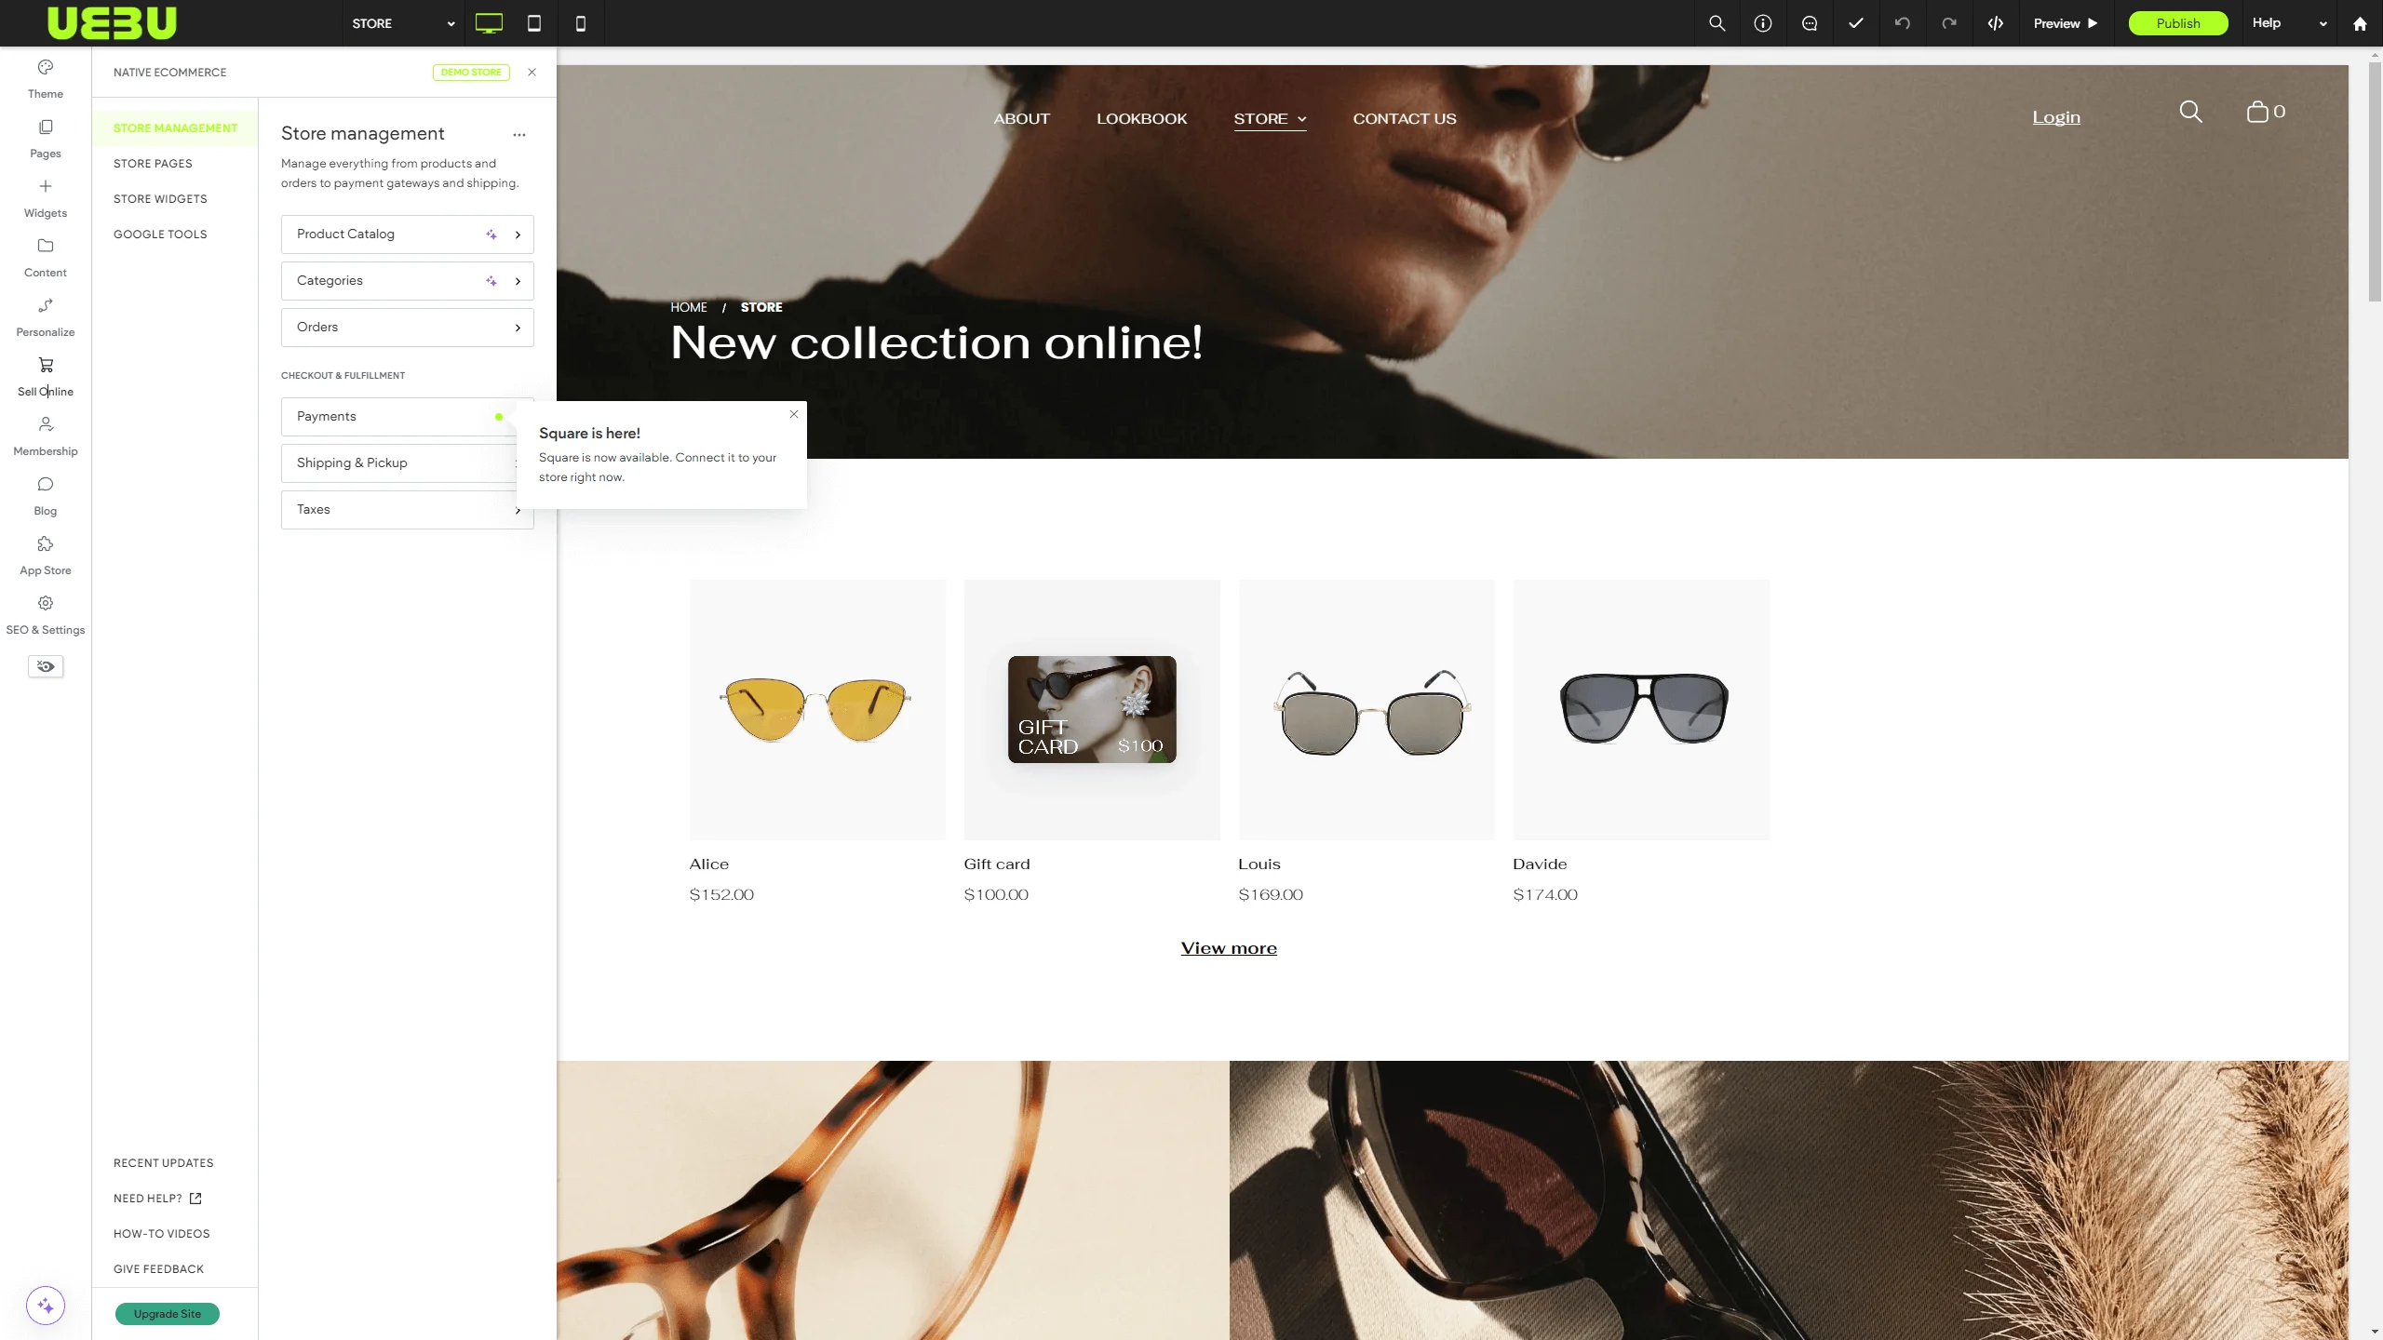Expand the Categories section
Image resolution: width=2383 pixels, height=1340 pixels.
click(x=518, y=280)
